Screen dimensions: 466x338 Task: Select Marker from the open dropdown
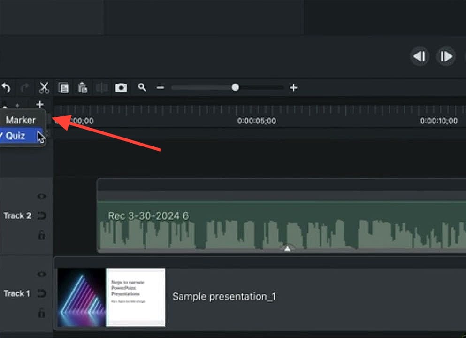coord(21,120)
